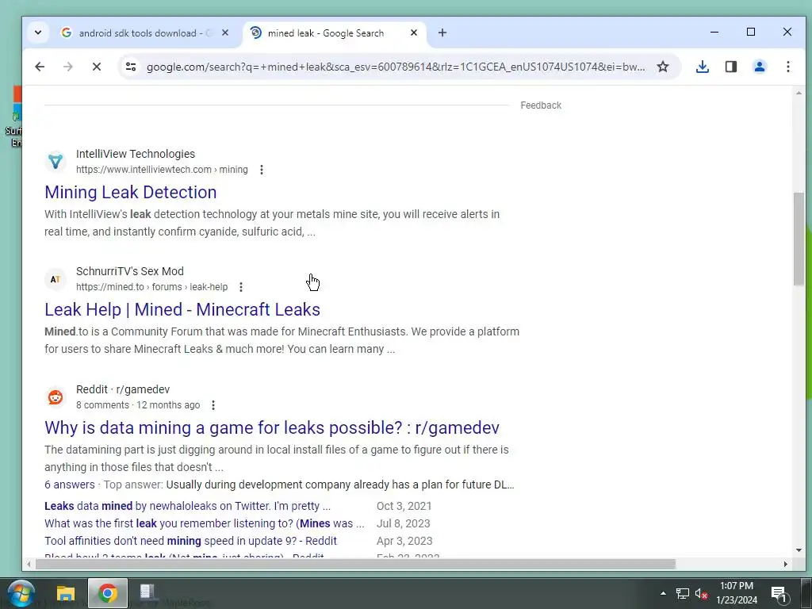Show hidden system tray icons

tap(663, 593)
